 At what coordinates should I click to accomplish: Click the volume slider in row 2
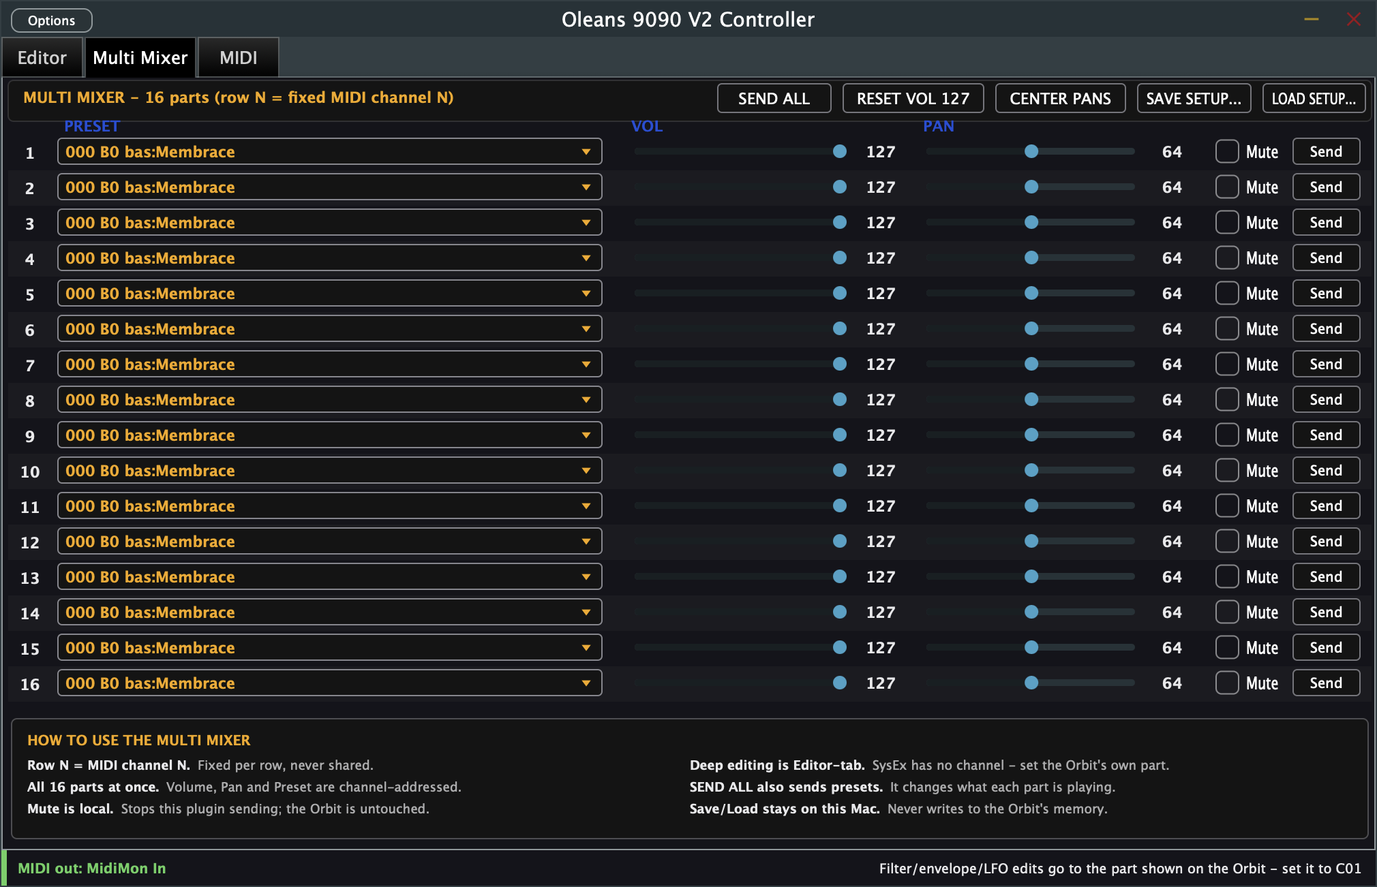[x=740, y=187]
